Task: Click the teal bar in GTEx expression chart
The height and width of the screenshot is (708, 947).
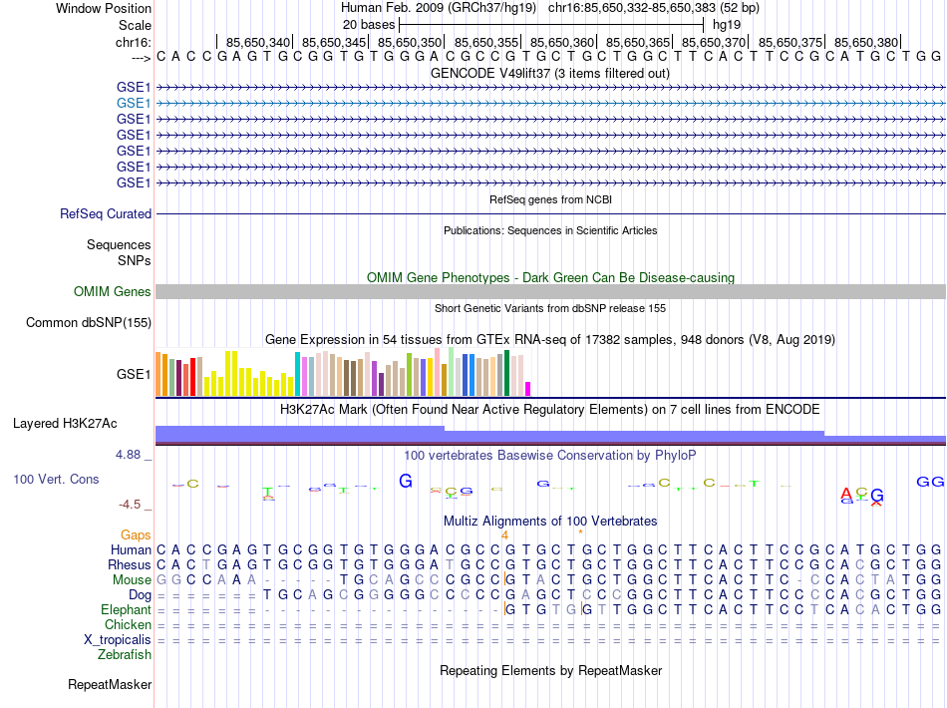Action: pos(298,375)
